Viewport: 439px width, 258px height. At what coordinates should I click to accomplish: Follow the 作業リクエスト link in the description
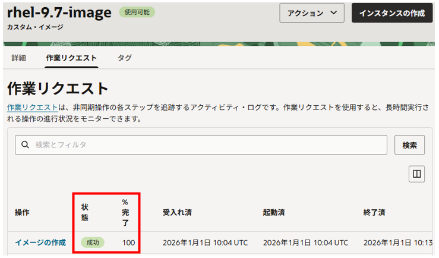(32, 107)
